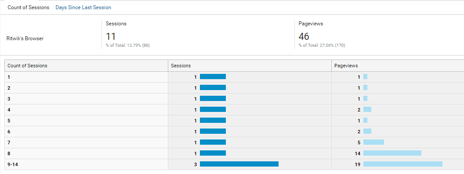Select the row with session count 4
464x174 pixels.
point(234,110)
